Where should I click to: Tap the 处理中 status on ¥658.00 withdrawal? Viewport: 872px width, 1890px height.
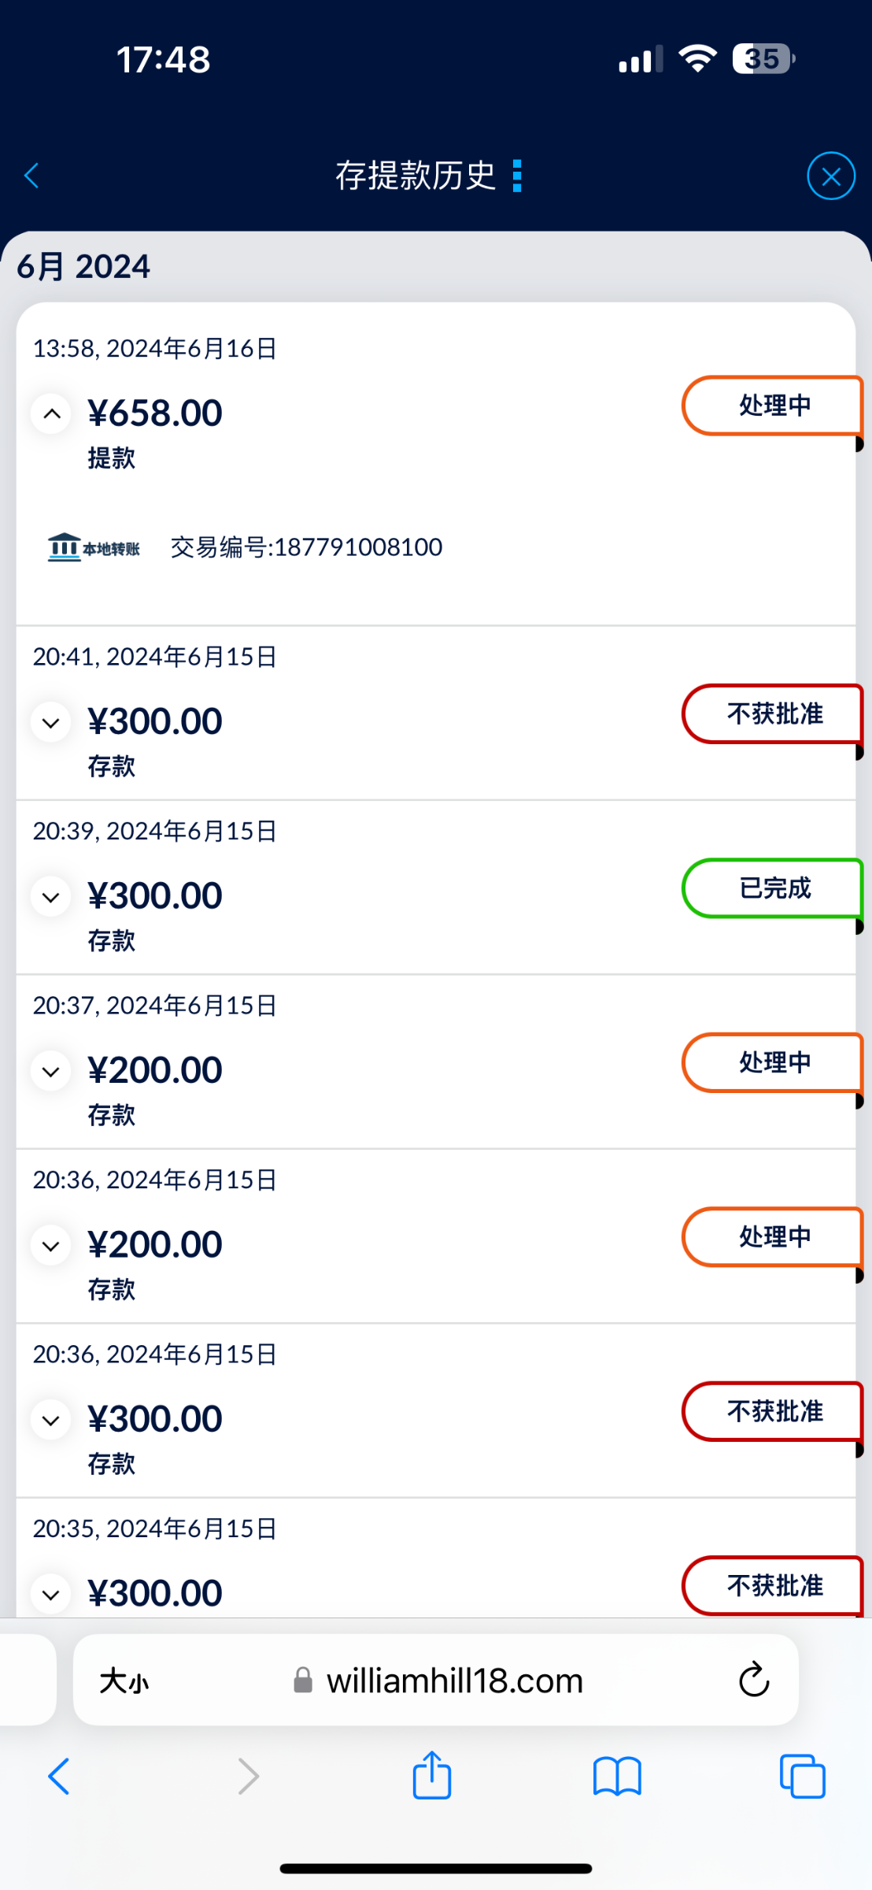pos(773,406)
